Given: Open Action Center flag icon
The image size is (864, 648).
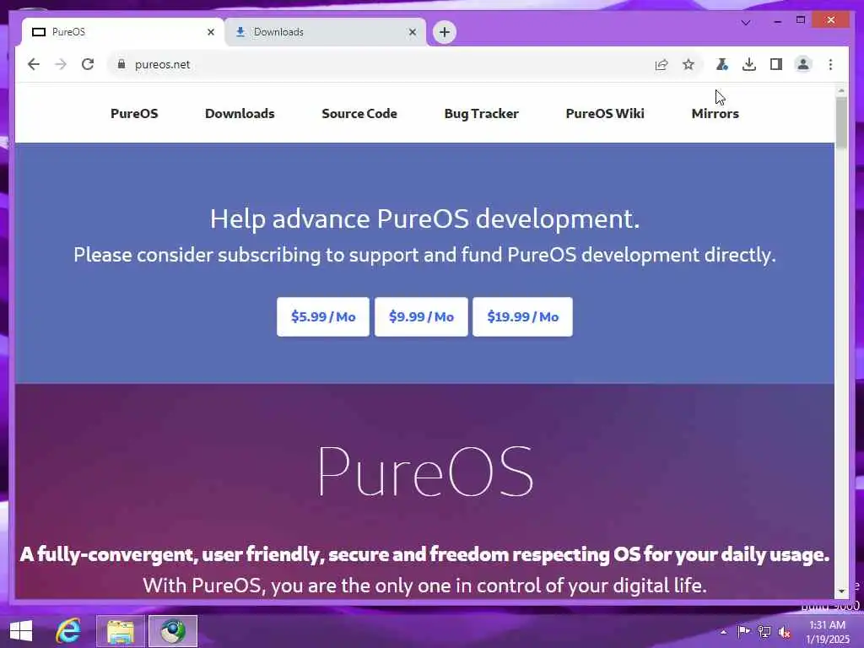Looking at the screenshot, I should click(743, 631).
